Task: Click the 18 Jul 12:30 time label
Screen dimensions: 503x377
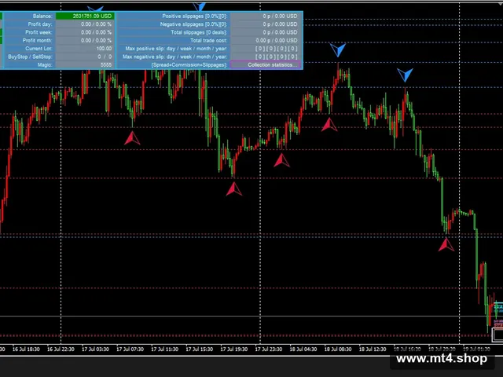Action: [373, 349]
